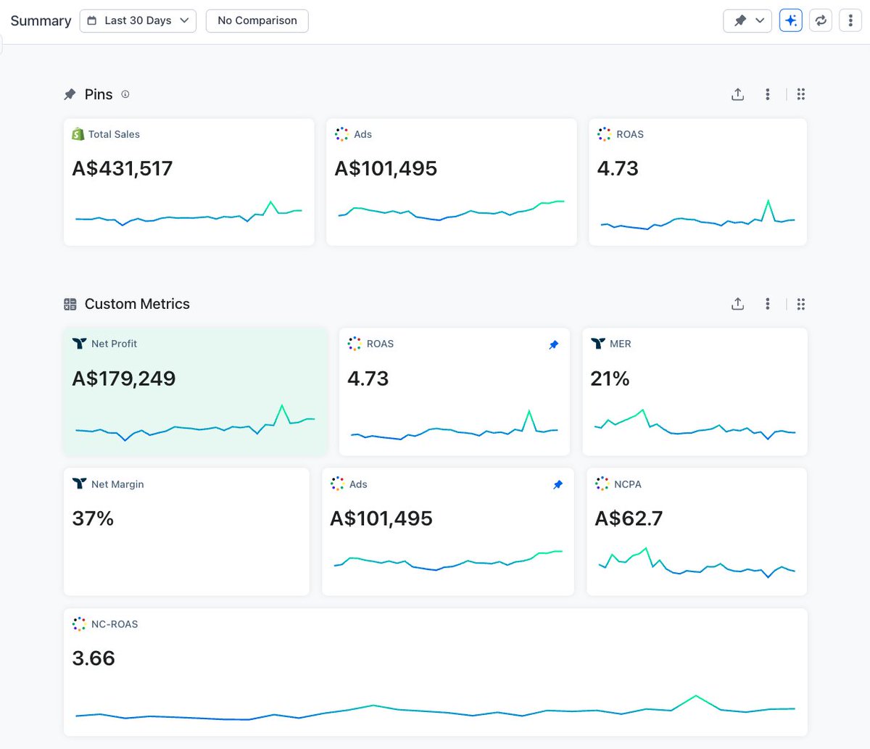Open the pin options dropdown in the header

[x=747, y=20]
